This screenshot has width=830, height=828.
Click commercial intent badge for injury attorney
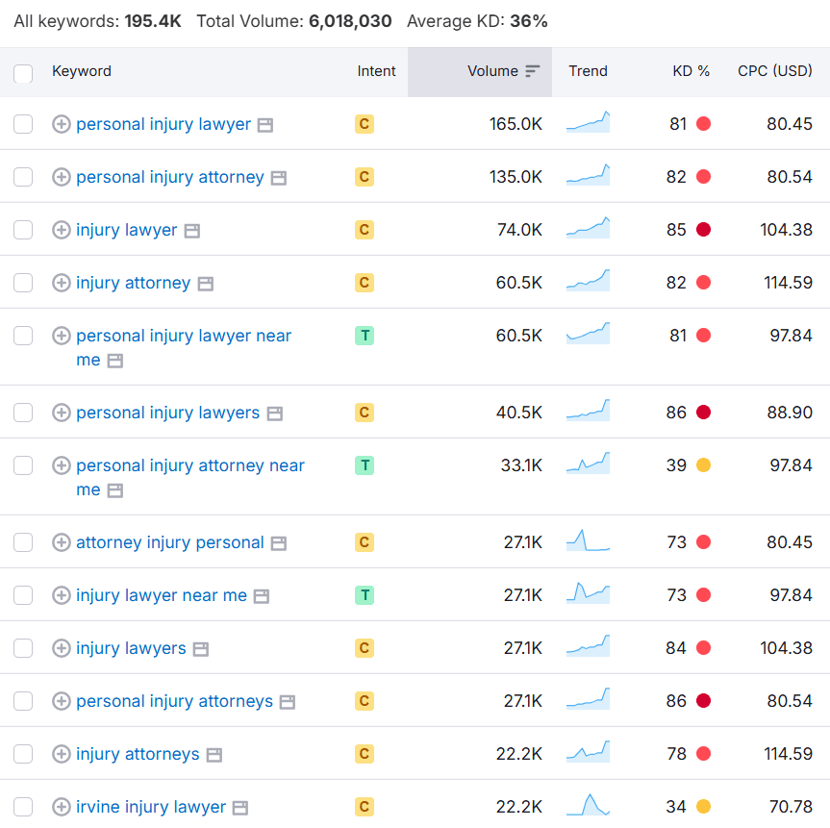point(365,283)
